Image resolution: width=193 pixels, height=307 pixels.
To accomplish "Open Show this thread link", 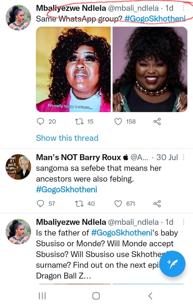I will 67,138.
